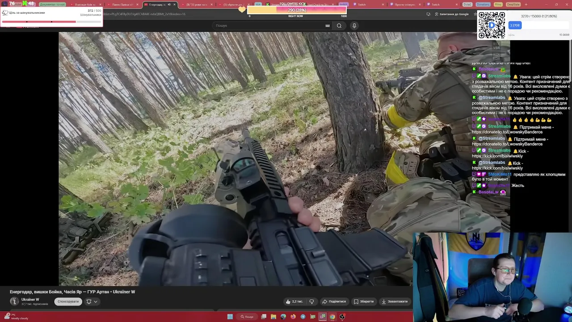Like the video with thumbs up
Image resolution: width=572 pixels, height=322 pixels.
294,301
